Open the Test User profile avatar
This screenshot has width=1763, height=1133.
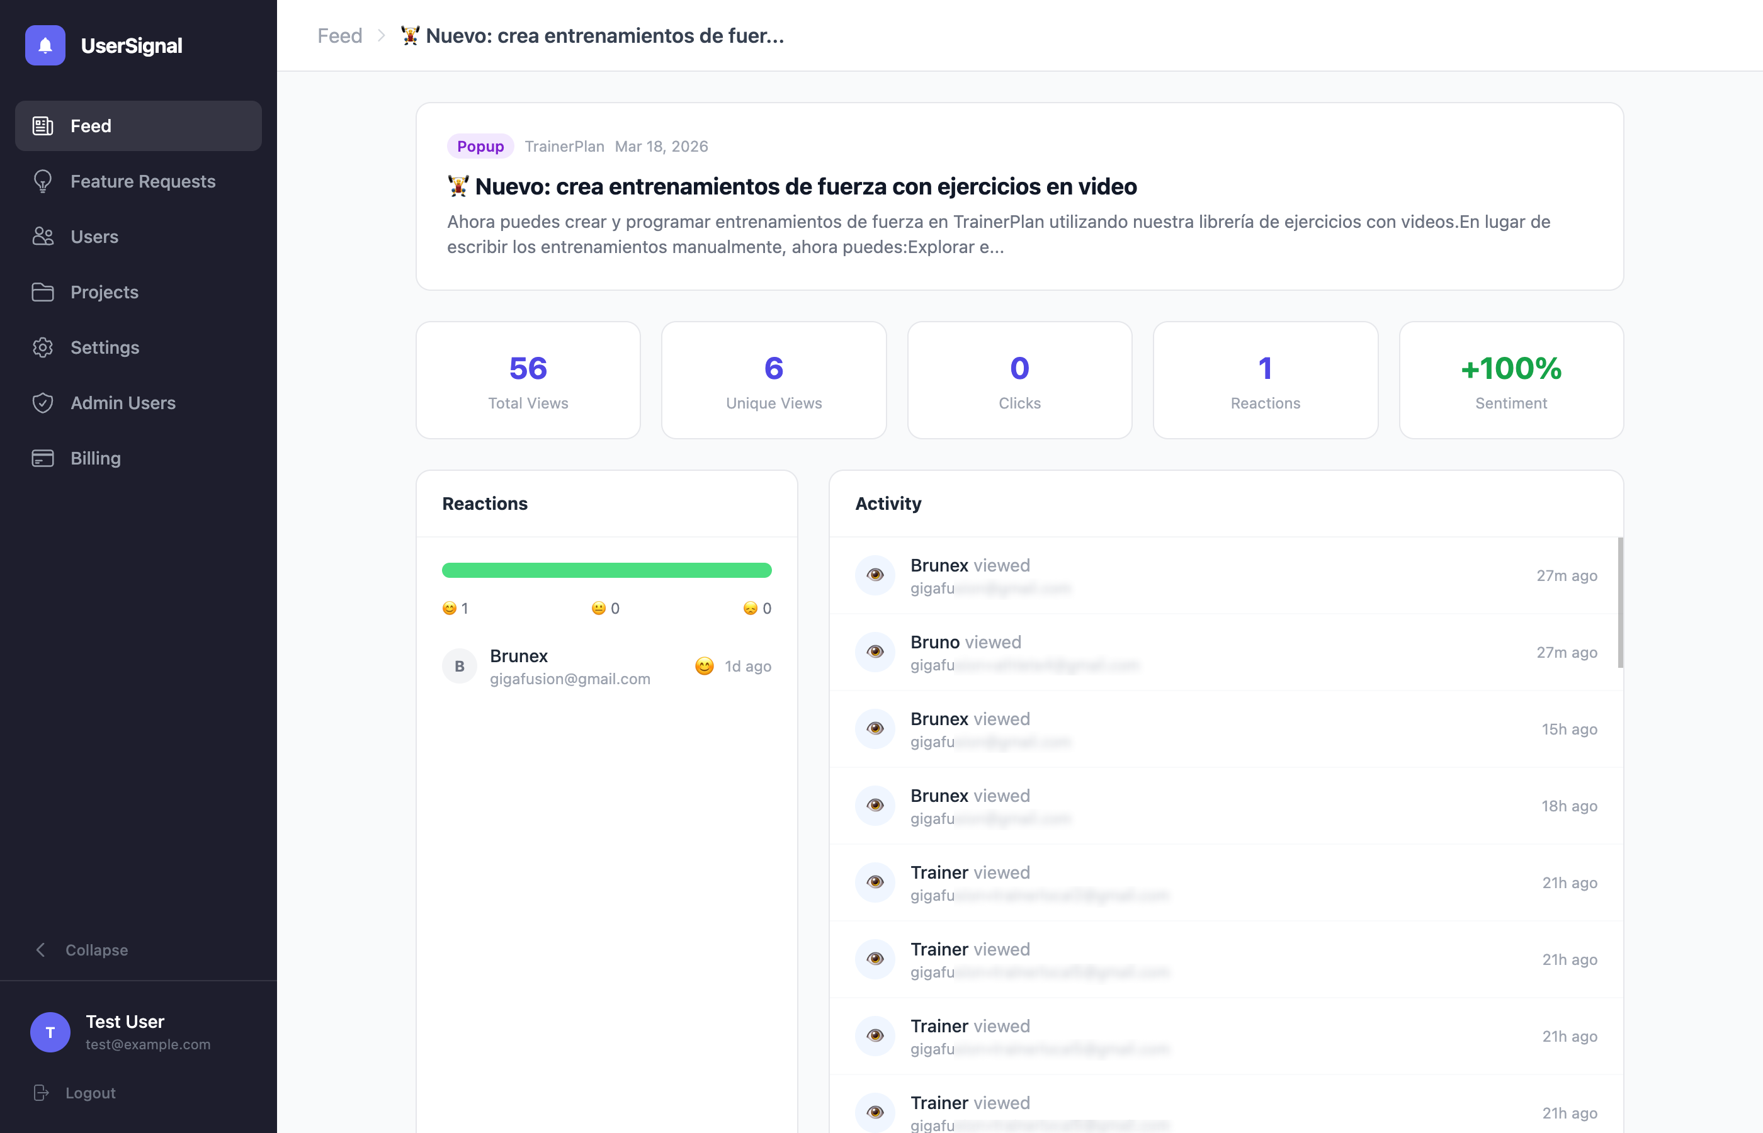click(x=50, y=1032)
